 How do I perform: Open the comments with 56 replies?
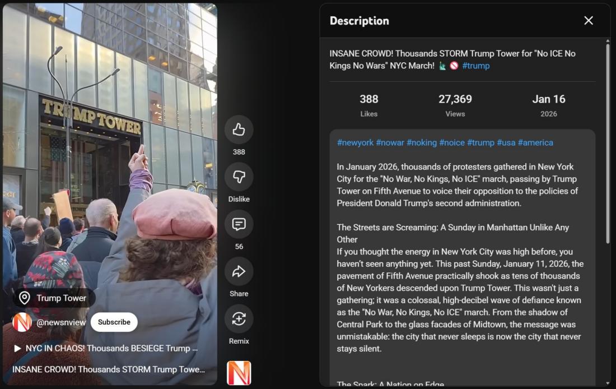pyautogui.click(x=239, y=225)
